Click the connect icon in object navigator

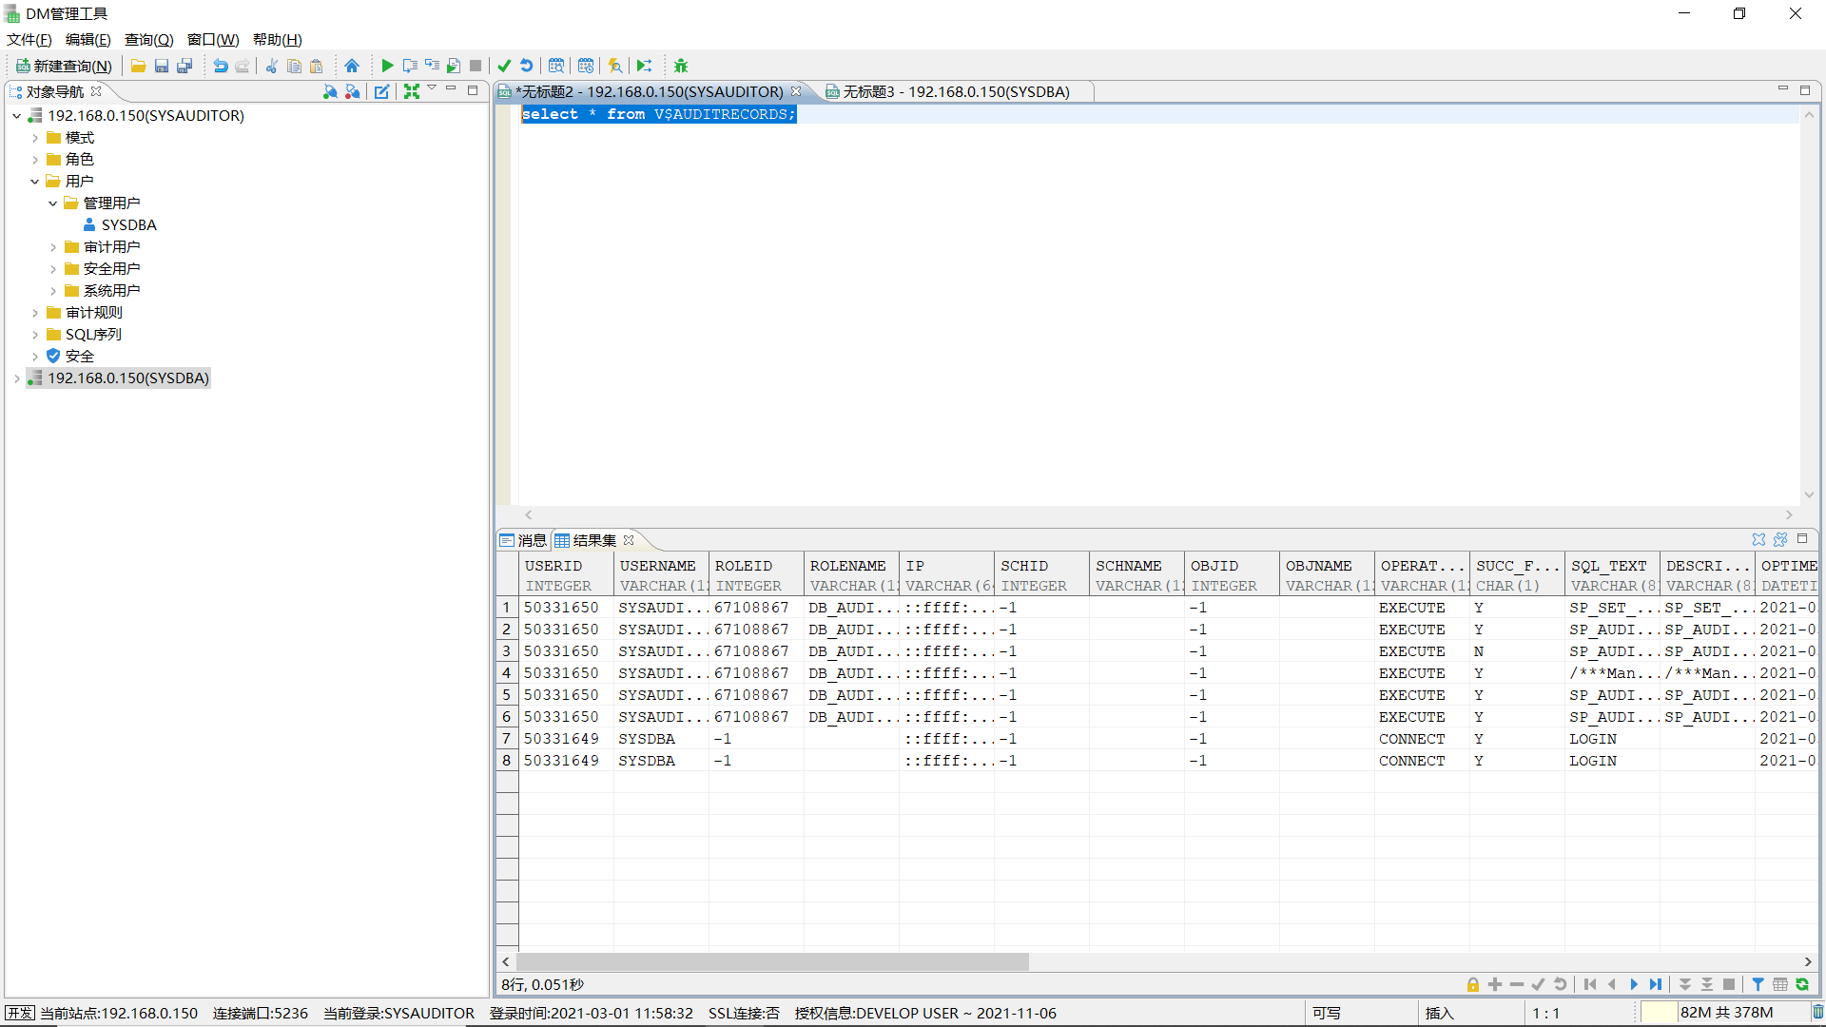click(x=330, y=91)
